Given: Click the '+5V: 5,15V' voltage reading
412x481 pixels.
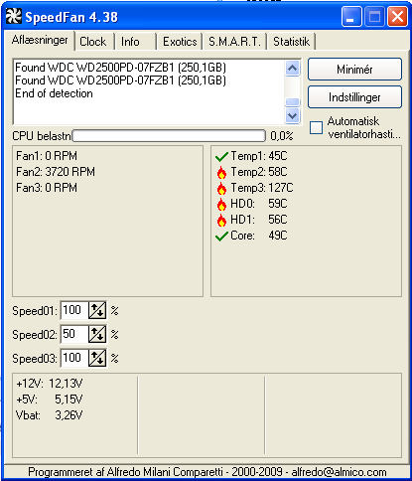Looking at the screenshot, I should [49, 400].
